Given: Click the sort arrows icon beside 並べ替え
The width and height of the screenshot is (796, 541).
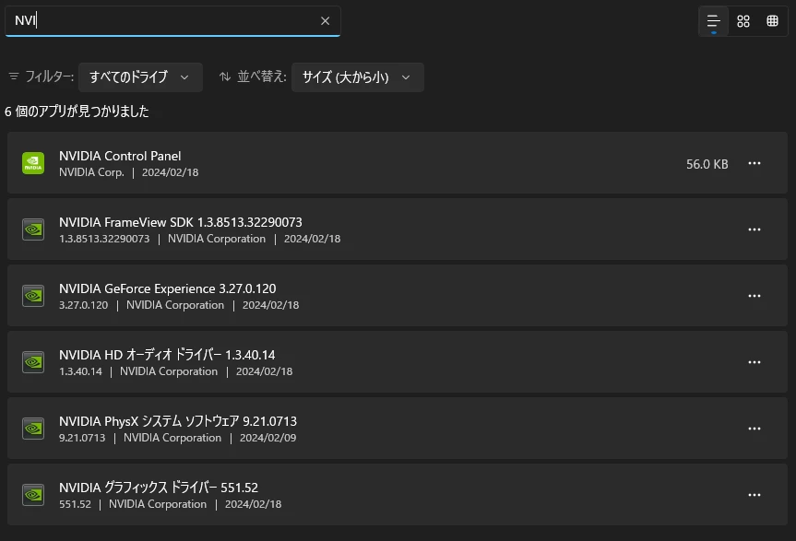Looking at the screenshot, I should click(x=225, y=76).
